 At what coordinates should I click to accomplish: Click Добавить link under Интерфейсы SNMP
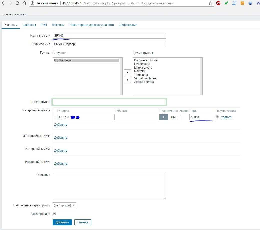click(61, 138)
